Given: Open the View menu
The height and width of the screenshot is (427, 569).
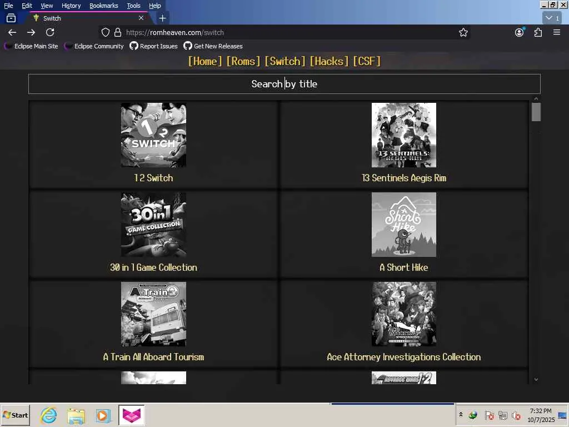Looking at the screenshot, I should pos(47,6).
